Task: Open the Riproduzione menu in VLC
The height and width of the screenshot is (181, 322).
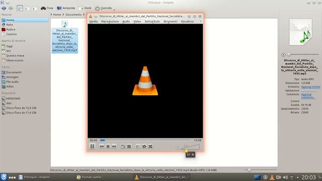Action: pos(110,21)
